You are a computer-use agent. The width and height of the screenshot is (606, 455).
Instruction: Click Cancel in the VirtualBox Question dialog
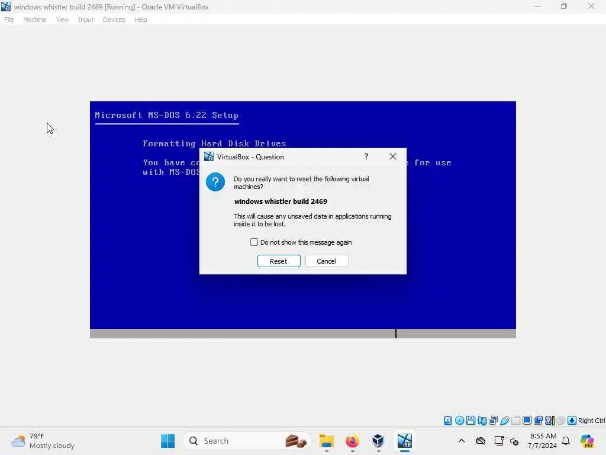click(327, 261)
